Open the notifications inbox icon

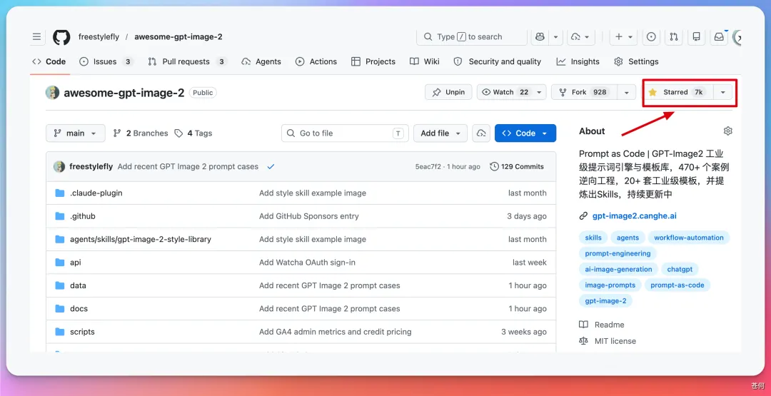point(719,37)
